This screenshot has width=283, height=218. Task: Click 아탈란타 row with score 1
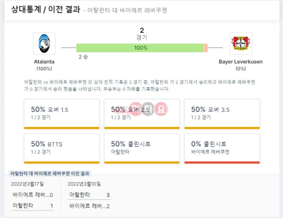32,206
